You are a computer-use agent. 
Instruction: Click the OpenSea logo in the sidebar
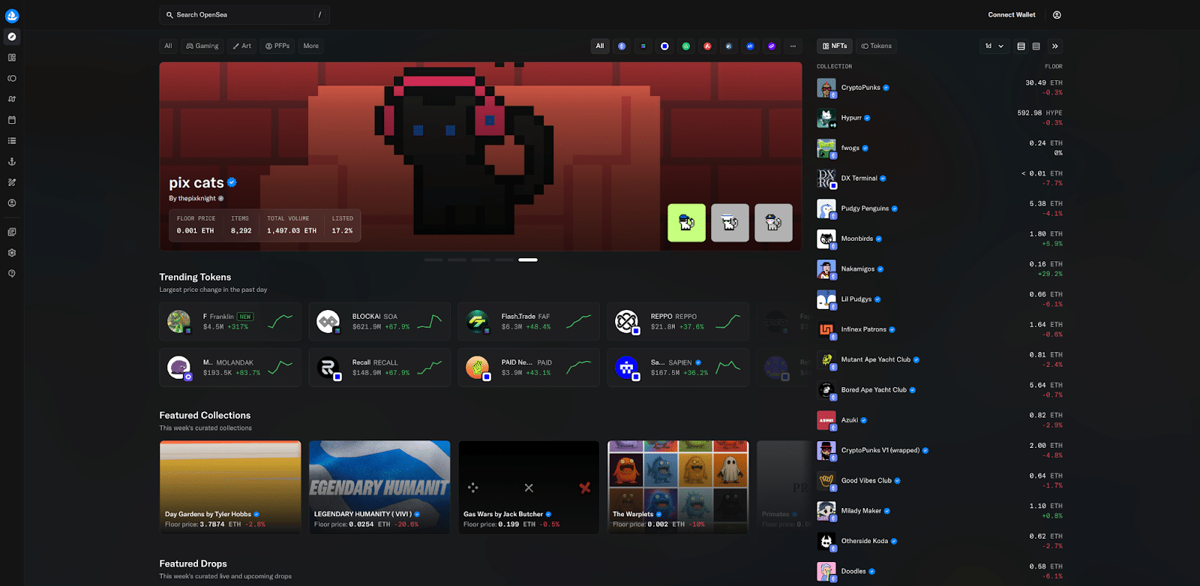[12, 15]
